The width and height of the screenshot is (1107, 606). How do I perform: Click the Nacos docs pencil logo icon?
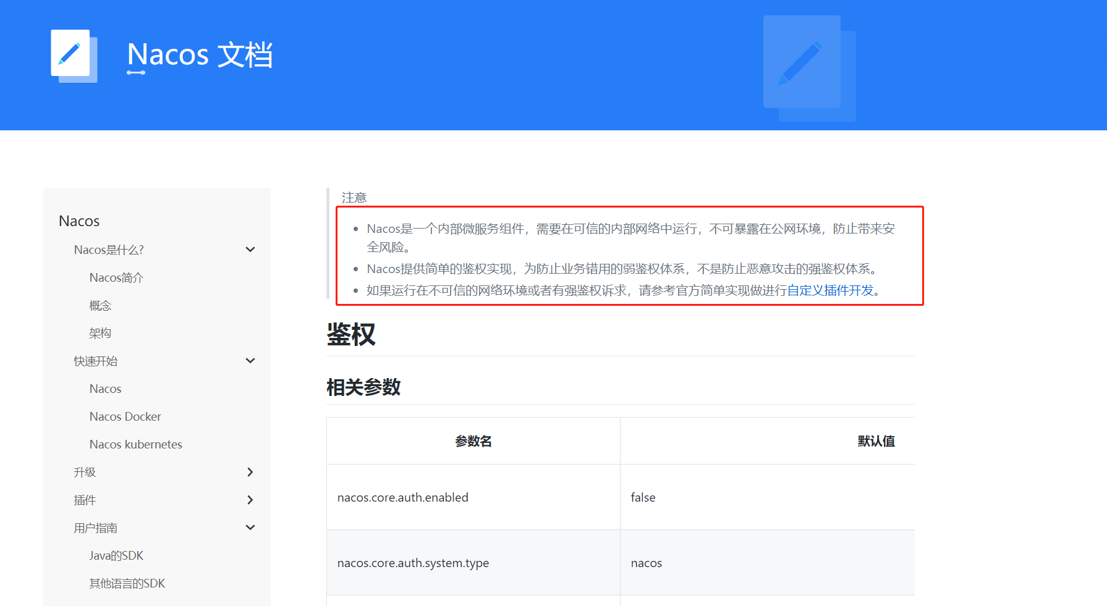(74, 56)
